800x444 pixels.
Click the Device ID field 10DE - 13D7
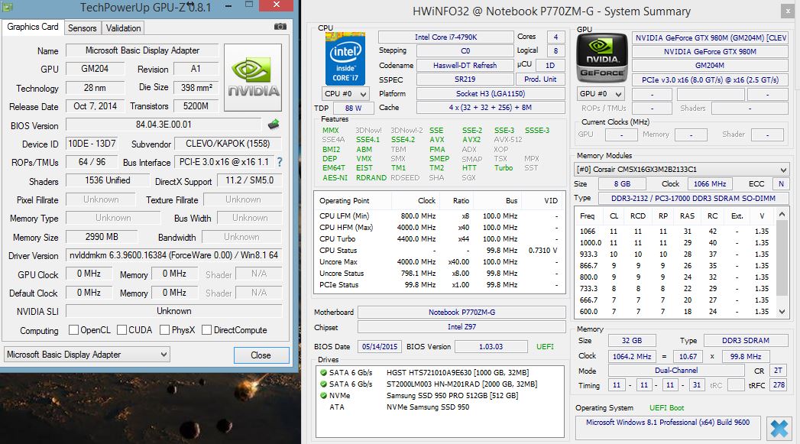click(92, 144)
